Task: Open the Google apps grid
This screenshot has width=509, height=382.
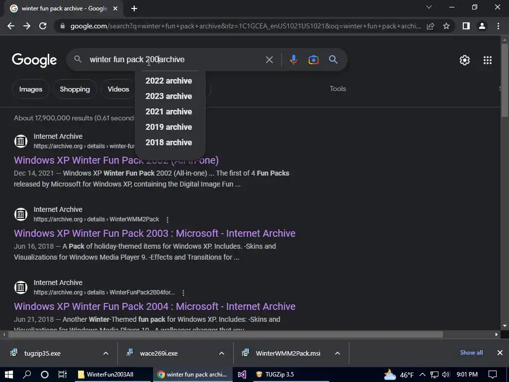Action: coord(488,60)
